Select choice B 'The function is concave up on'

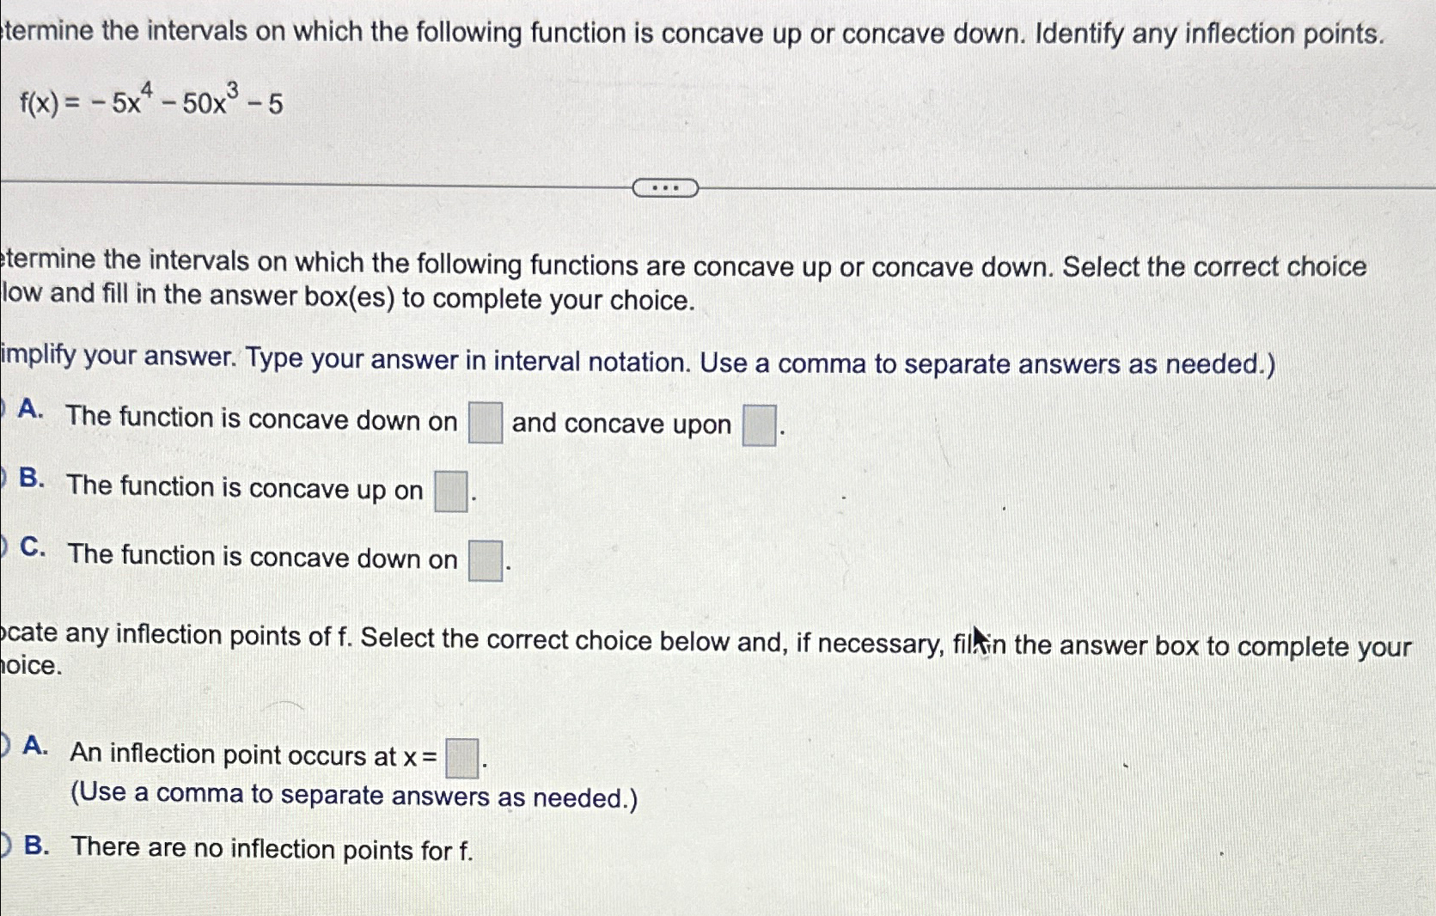click(x=4, y=477)
